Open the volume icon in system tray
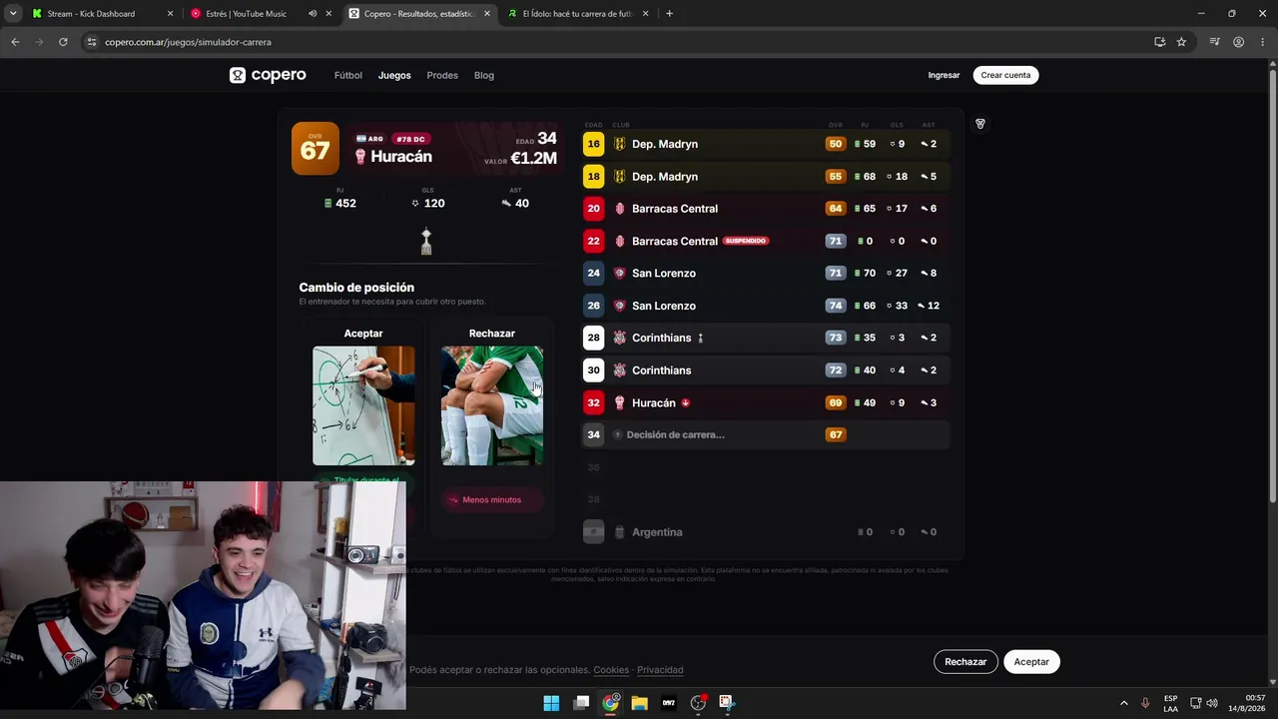Viewport: 1278px width, 719px height. click(1212, 703)
